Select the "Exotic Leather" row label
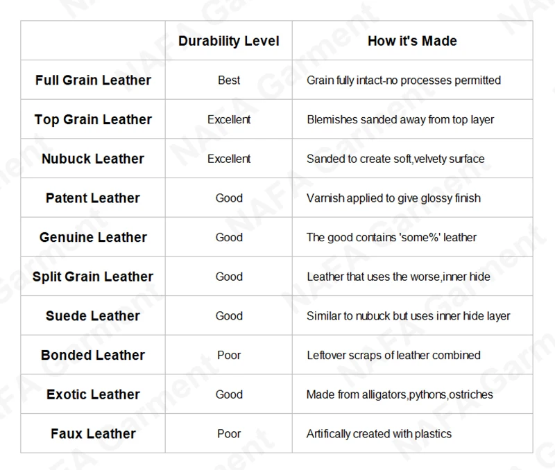 (93, 394)
